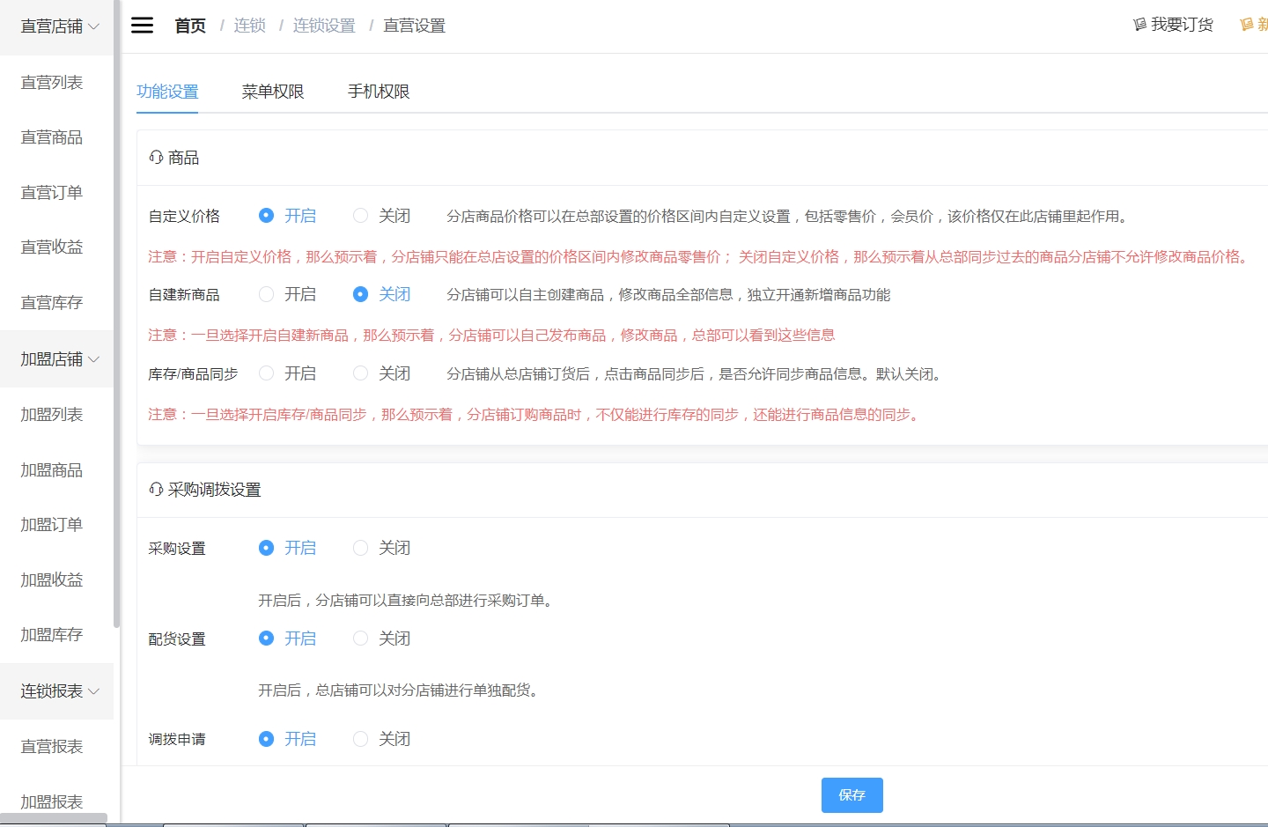Click the headset icon beside 商品
This screenshot has height=827, width=1268.
(156, 158)
